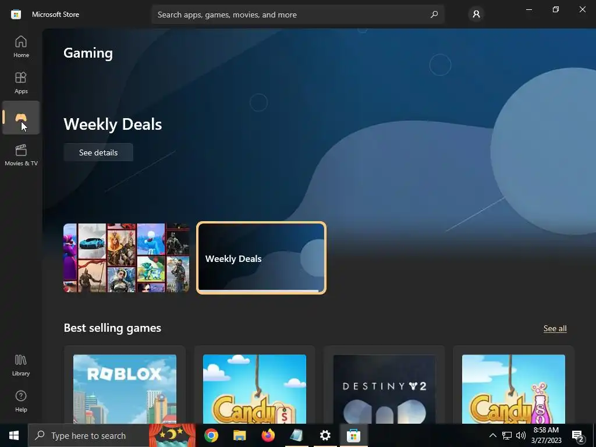Open File Explorer from taskbar
This screenshot has height=447, width=596.
(x=239, y=435)
